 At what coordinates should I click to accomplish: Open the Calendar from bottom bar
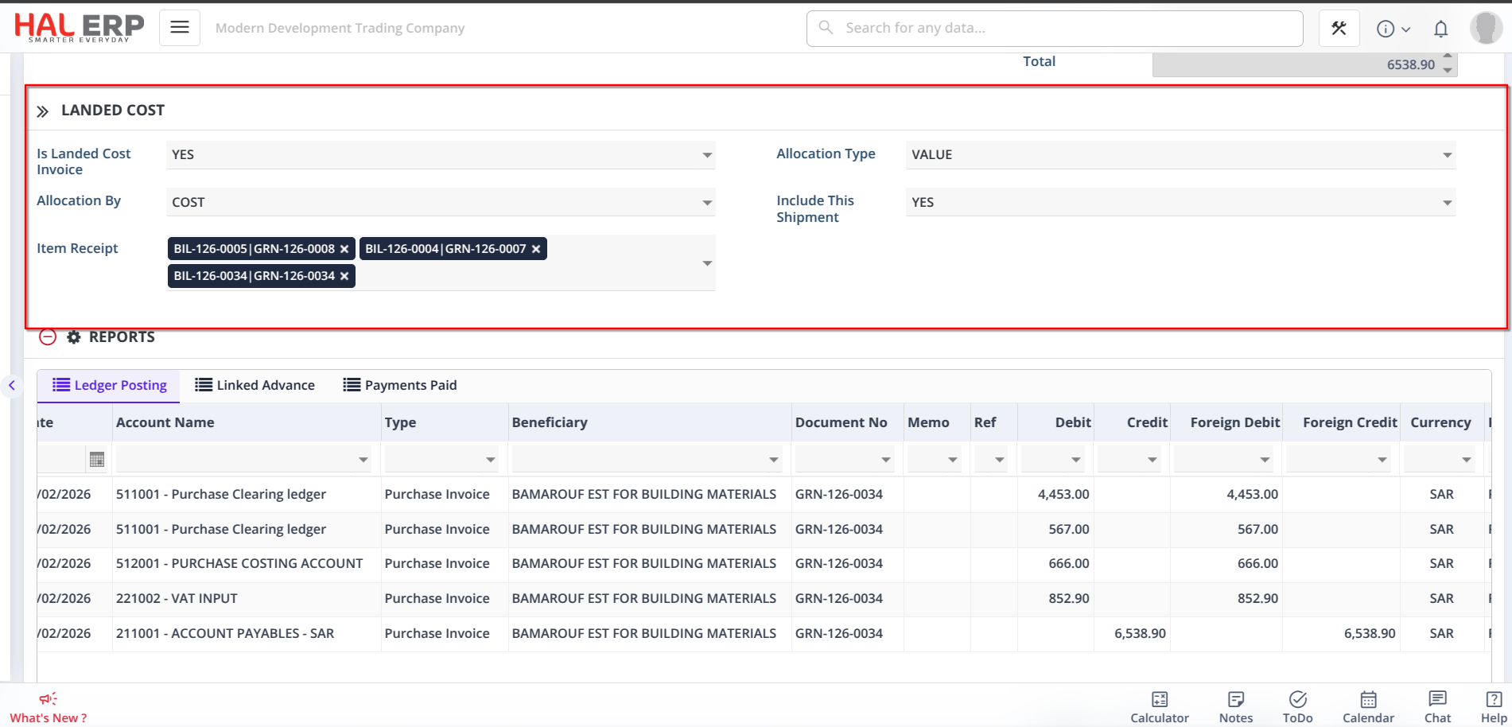point(1368,706)
